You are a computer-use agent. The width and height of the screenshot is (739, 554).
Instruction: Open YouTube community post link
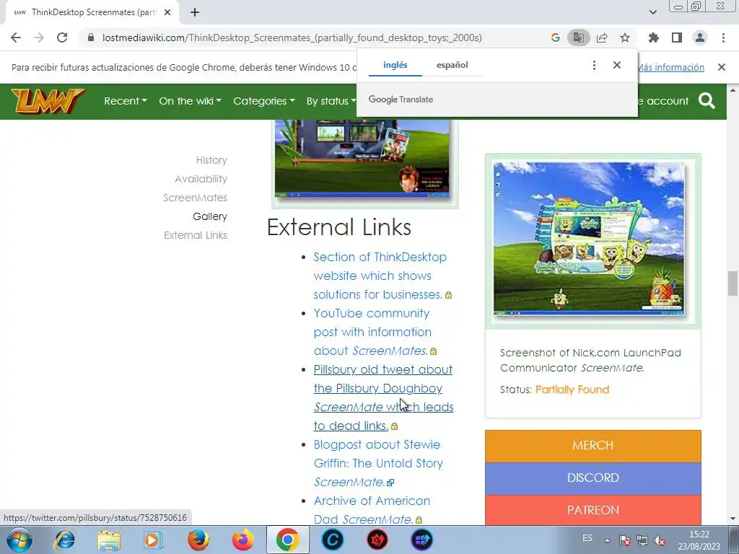click(x=372, y=332)
